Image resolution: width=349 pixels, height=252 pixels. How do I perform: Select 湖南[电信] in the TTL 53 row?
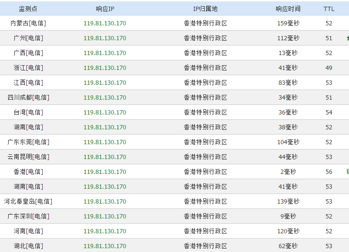[x=28, y=186]
